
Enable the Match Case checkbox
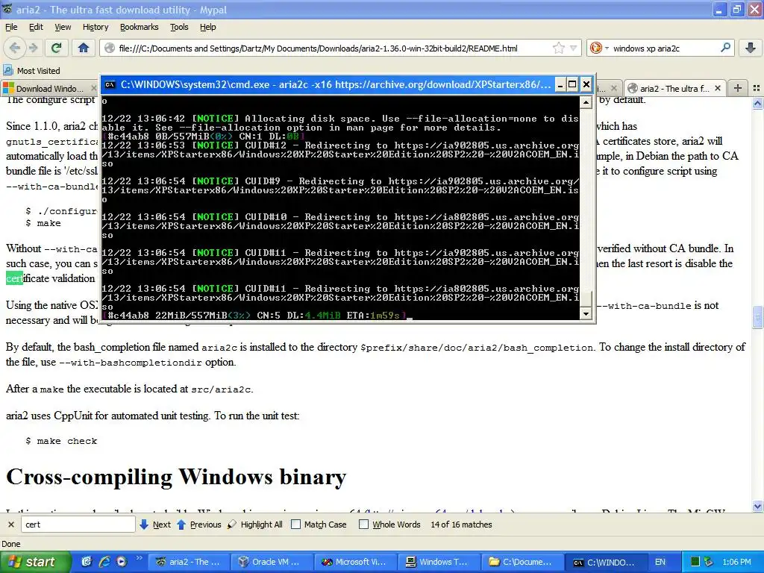pos(295,525)
